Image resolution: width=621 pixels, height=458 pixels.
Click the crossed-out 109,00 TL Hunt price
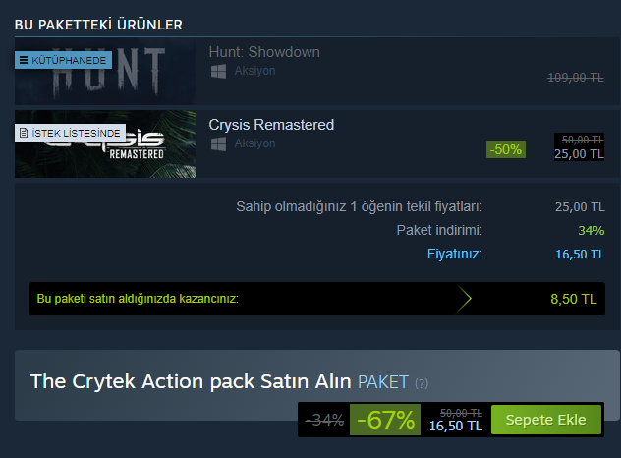(576, 78)
